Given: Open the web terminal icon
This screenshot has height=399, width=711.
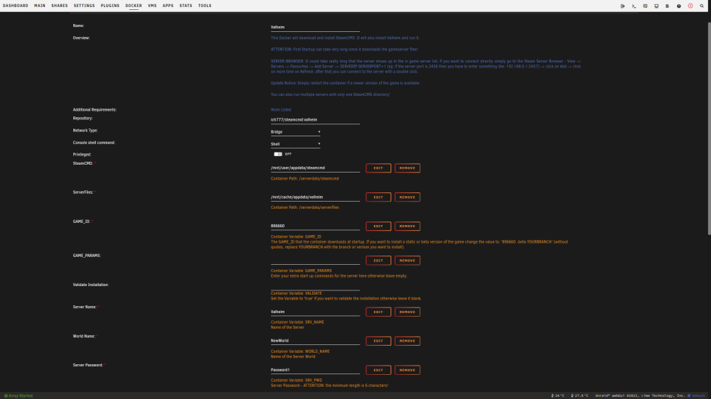Looking at the screenshot, I should 634,6.
